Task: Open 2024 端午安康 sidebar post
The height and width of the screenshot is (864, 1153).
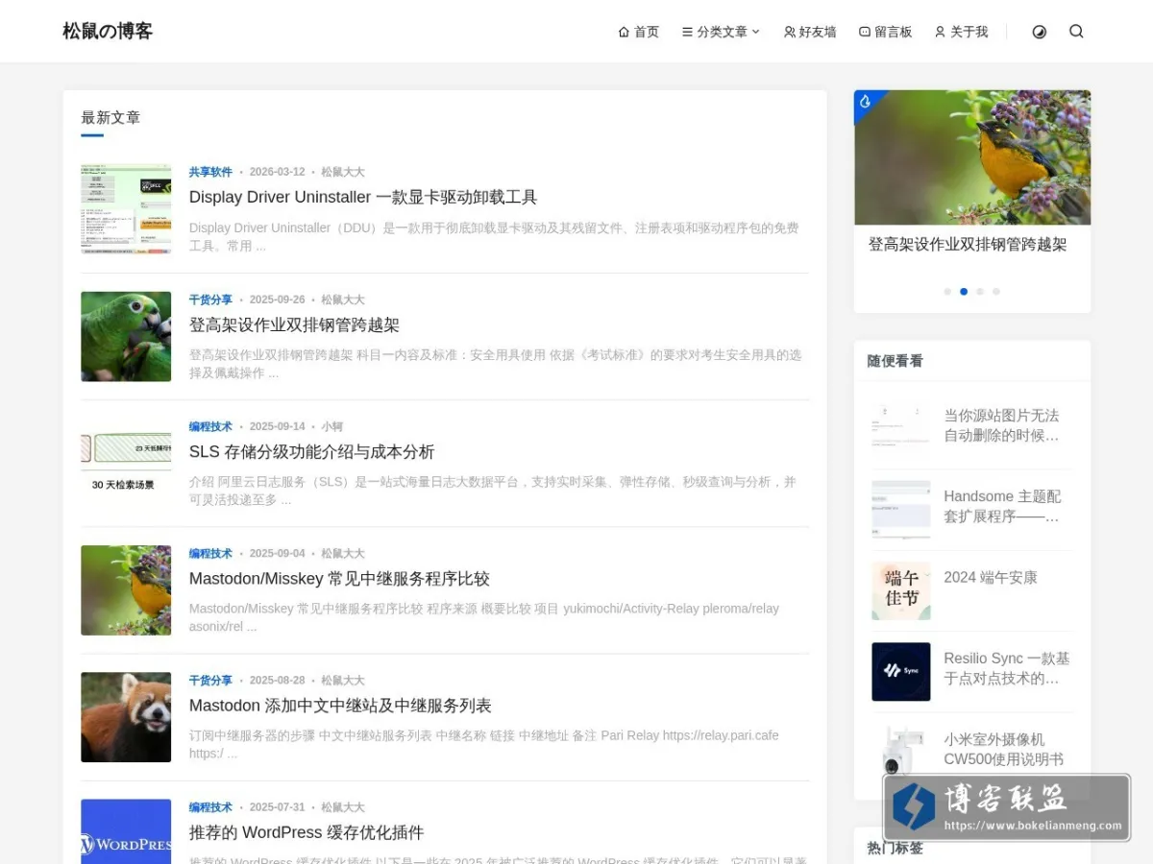Action: (x=991, y=577)
